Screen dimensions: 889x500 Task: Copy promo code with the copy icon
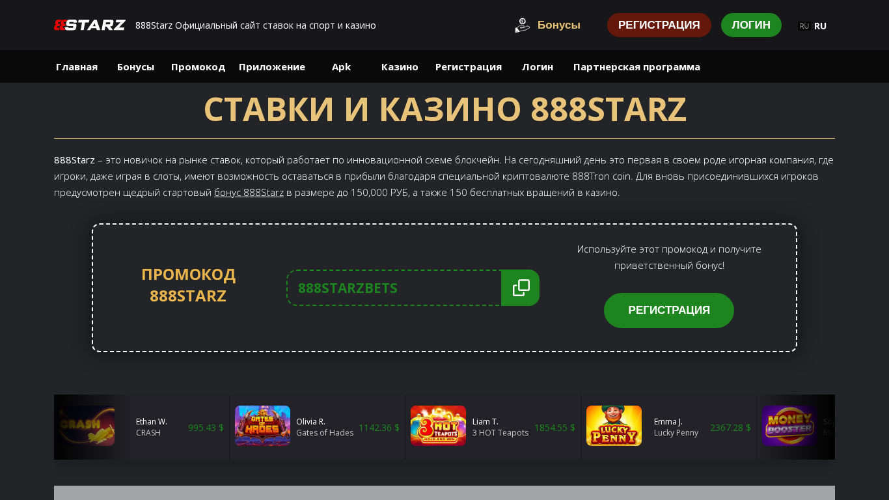click(x=521, y=288)
